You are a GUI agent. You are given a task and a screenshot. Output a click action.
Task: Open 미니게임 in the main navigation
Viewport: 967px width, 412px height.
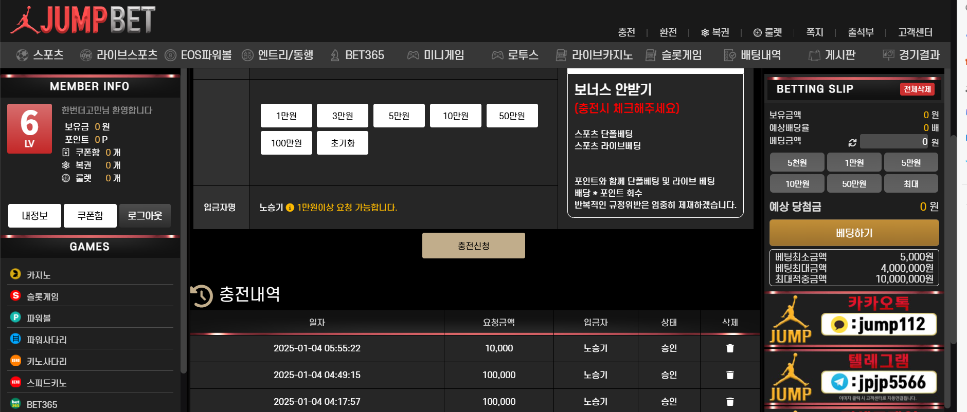(436, 55)
